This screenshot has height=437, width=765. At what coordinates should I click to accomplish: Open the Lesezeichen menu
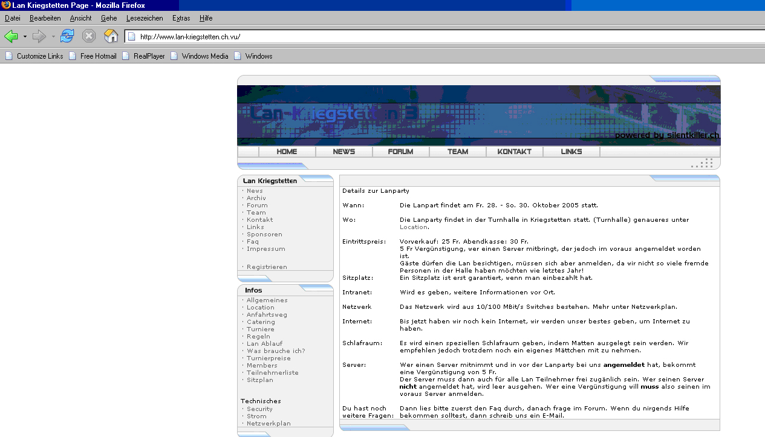pos(145,18)
